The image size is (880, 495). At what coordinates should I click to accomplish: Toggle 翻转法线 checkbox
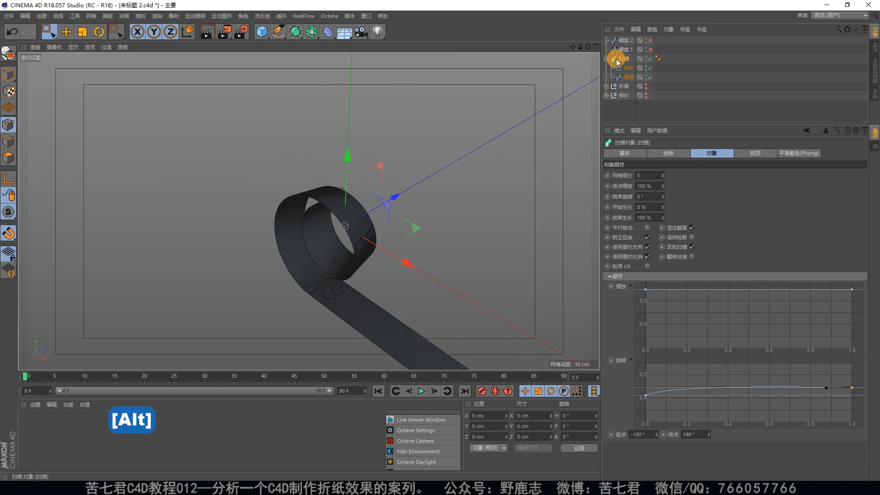coord(692,257)
